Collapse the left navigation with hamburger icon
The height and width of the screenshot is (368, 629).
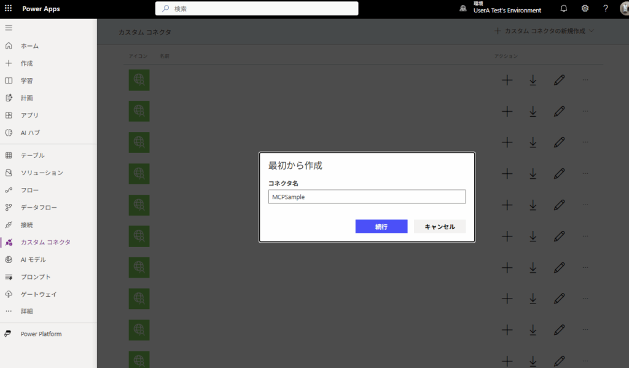tap(9, 28)
